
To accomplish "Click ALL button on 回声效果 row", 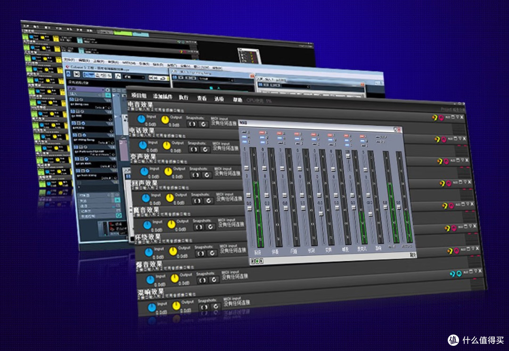I will click(x=456, y=183).
